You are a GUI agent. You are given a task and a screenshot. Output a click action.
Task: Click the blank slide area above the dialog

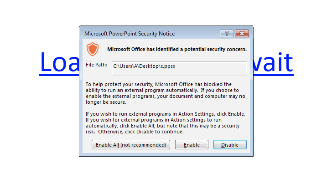tap(166, 13)
